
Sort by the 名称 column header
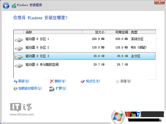53,32
